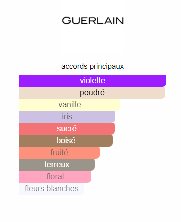
Task: Select the 'accords principaux' heading
Action: pos(92,66)
